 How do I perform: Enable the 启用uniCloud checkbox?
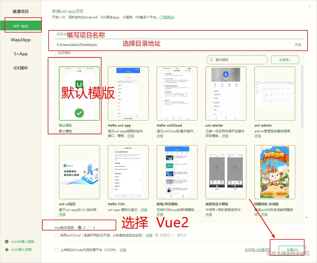click(57, 235)
